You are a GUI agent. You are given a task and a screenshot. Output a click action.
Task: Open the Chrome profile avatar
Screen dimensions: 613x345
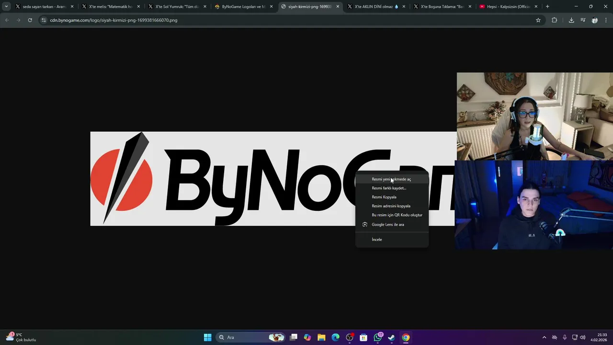(x=595, y=20)
